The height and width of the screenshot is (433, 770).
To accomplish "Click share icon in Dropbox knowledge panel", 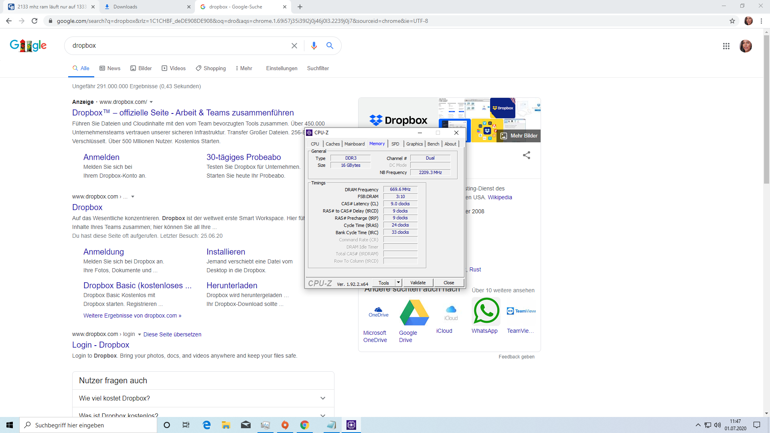I will click(527, 155).
